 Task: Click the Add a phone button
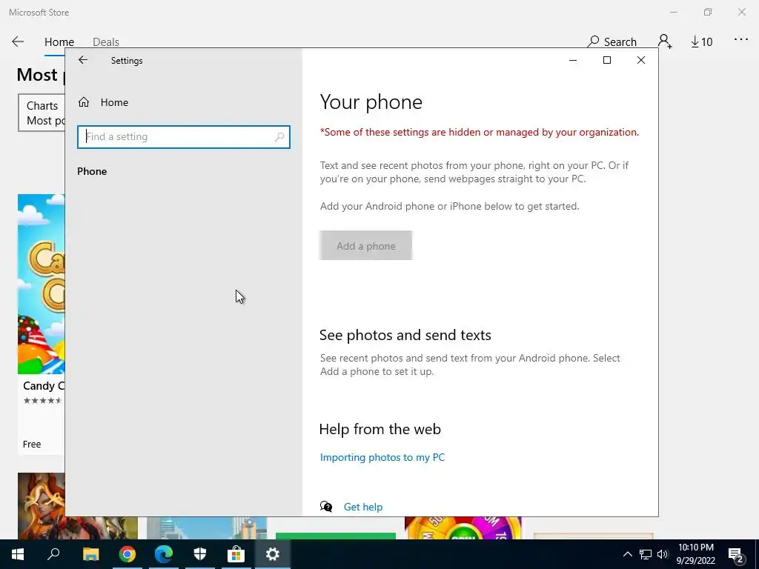[x=365, y=246]
